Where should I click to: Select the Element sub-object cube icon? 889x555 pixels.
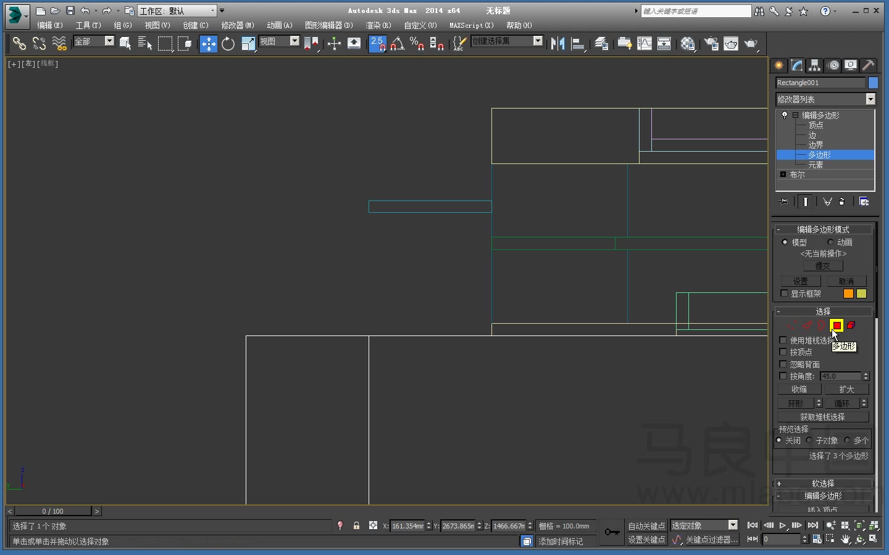click(x=851, y=325)
